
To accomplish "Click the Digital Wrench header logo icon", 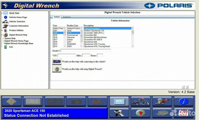I will [5, 6].
